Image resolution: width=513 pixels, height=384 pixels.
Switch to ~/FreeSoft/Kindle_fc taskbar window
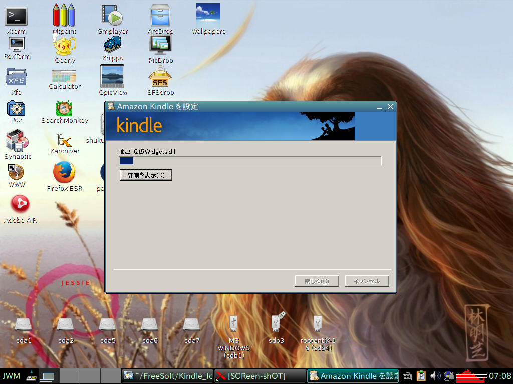[167, 376]
